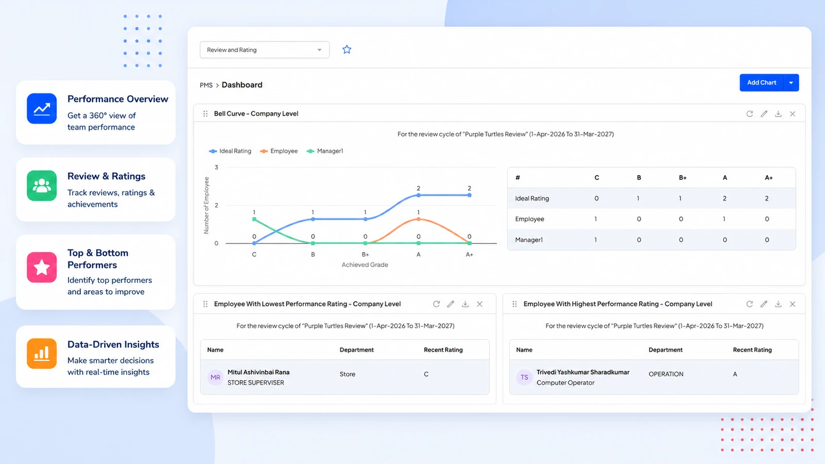Download the Lowest Performance Rating panel

click(465, 304)
